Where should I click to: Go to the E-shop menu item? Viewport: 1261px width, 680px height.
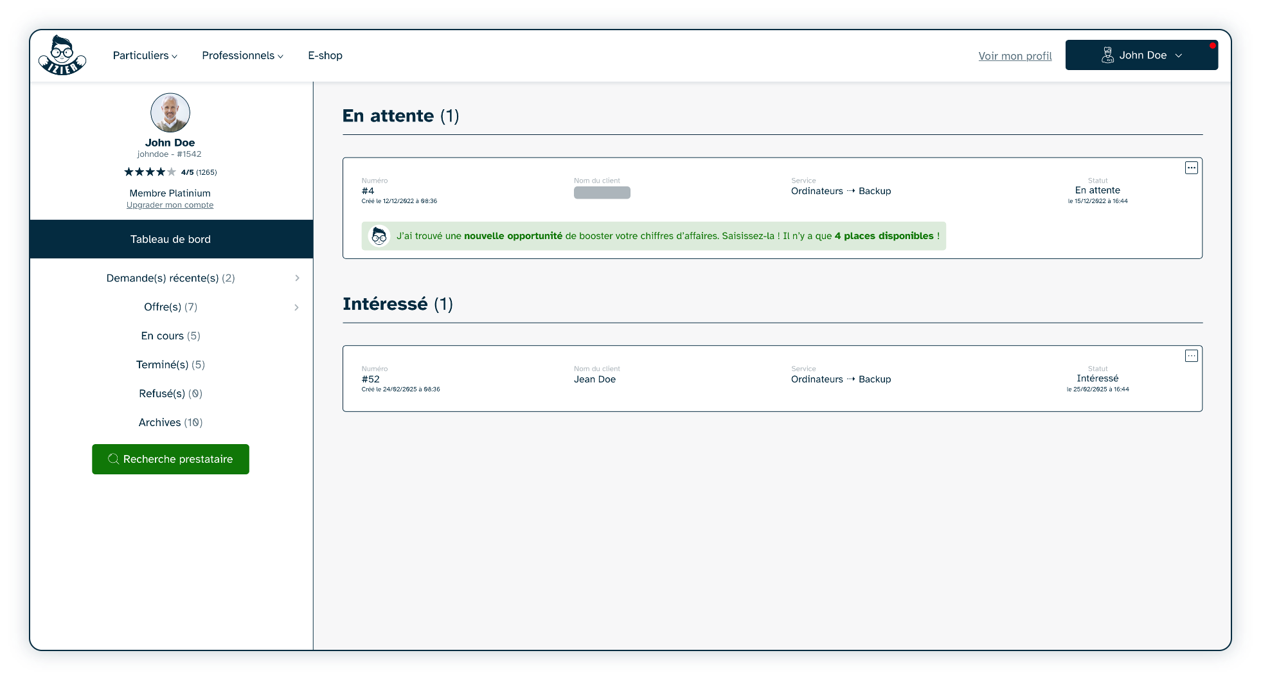tap(325, 56)
